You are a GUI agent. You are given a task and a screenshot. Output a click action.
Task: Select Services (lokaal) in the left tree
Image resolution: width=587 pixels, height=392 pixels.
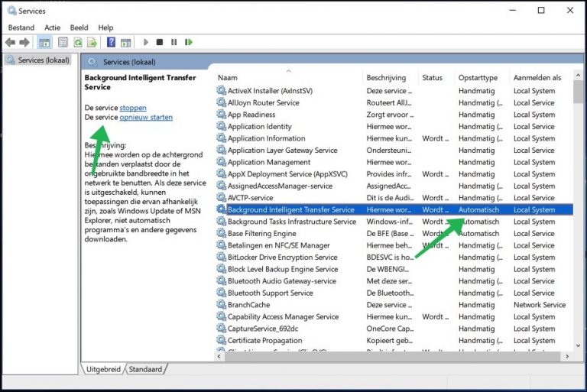[43, 60]
